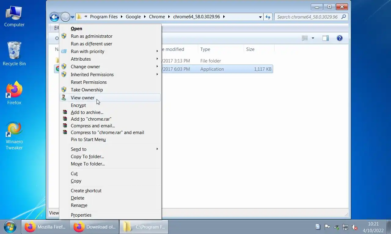Select Pin to Start Menu
The width and height of the screenshot is (391, 234).
[x=110, y=139]
